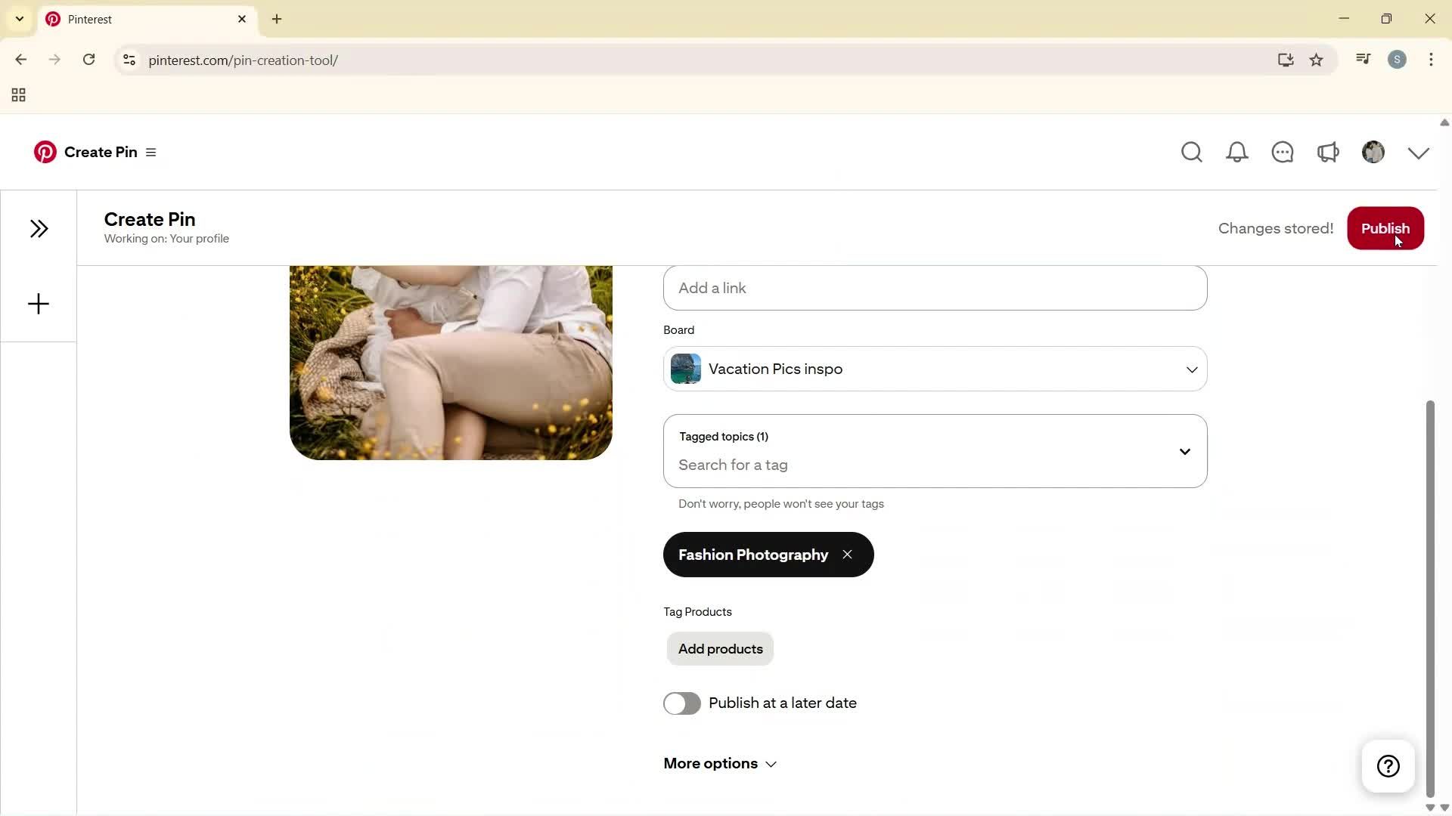Click the Pinterest logo
Viewport: 1452px width, 816px height.
(x=45, y=152)
